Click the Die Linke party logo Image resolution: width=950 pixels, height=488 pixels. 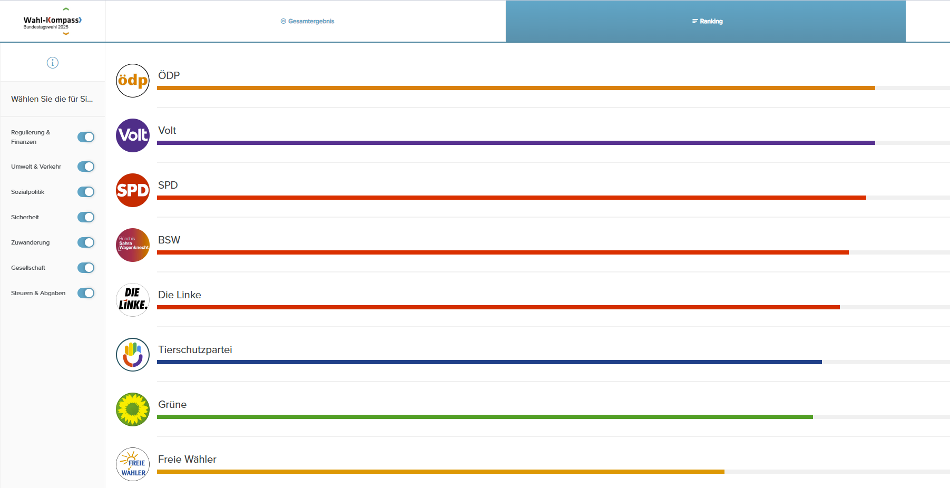(x=133, y=300)
